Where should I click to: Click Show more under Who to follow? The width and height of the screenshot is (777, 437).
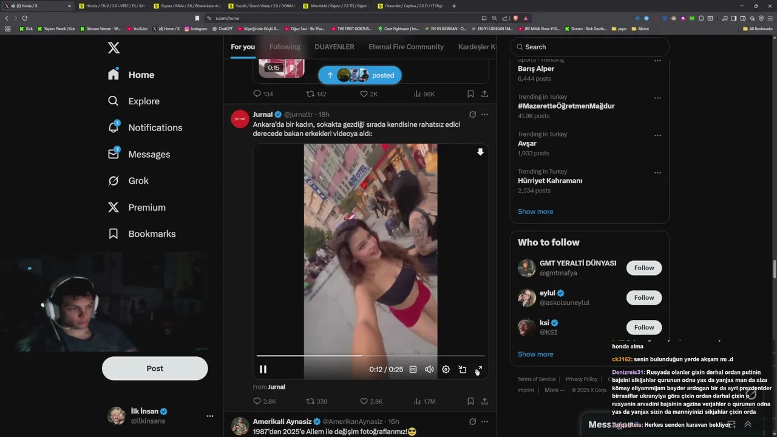click(x=535, y=354)
